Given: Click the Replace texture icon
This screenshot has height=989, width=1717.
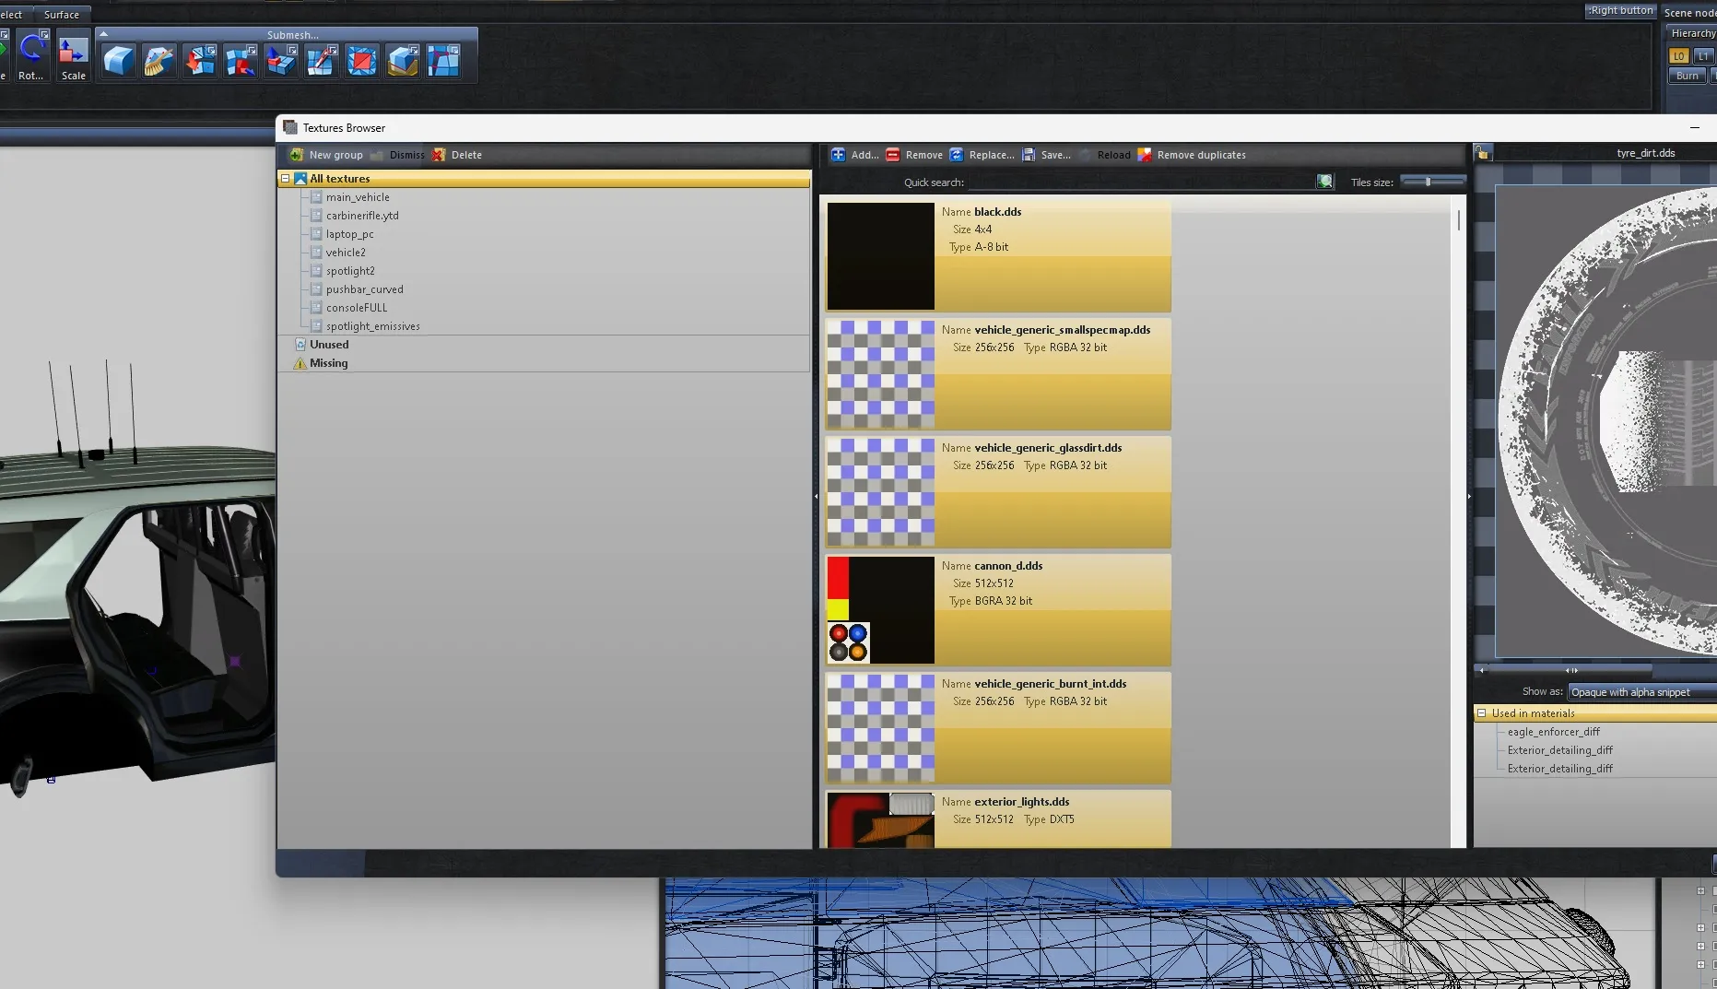Looking at the screenshot, I should click(956, 155).
